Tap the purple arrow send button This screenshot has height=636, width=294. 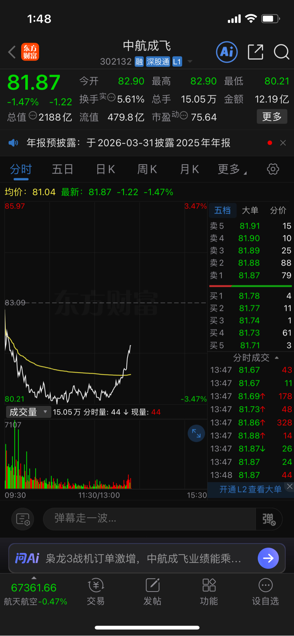(268, 558)
